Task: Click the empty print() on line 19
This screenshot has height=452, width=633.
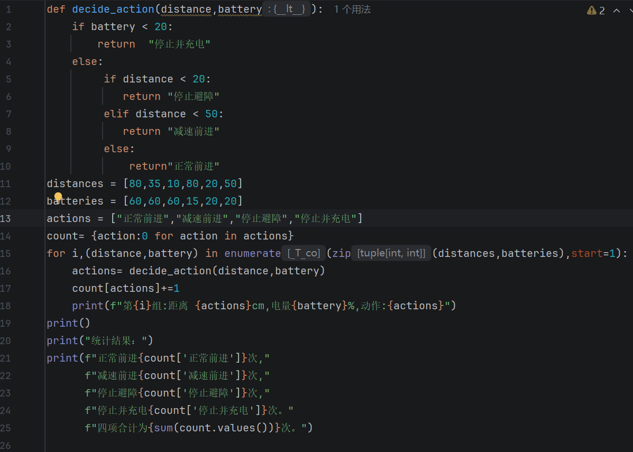Action: pos(68,323)
